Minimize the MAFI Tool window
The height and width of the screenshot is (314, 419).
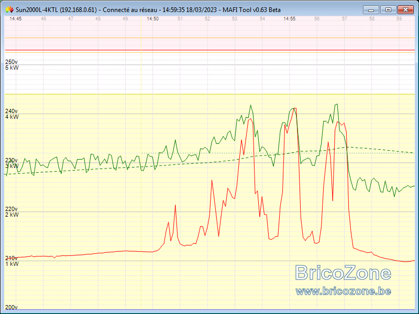pos(371,10)
